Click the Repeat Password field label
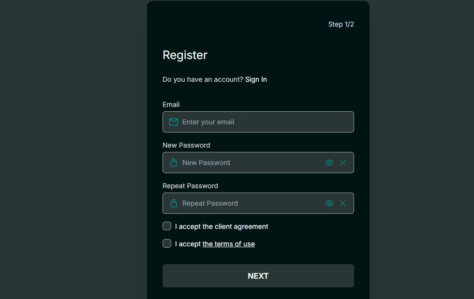This screenshot has width=474, height=299. 190,186
